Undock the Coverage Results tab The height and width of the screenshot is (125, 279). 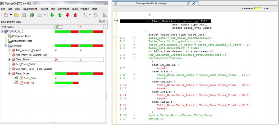click(188, 3)
